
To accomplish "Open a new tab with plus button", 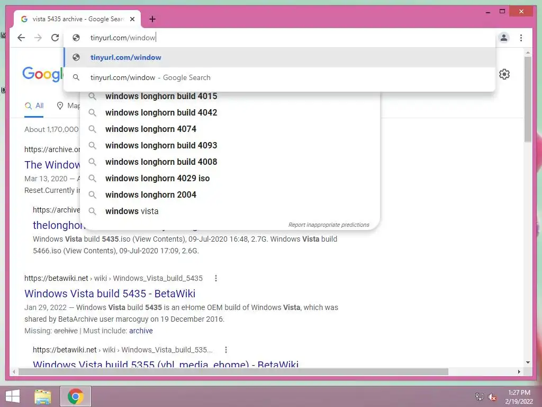I will pos(152,19).
